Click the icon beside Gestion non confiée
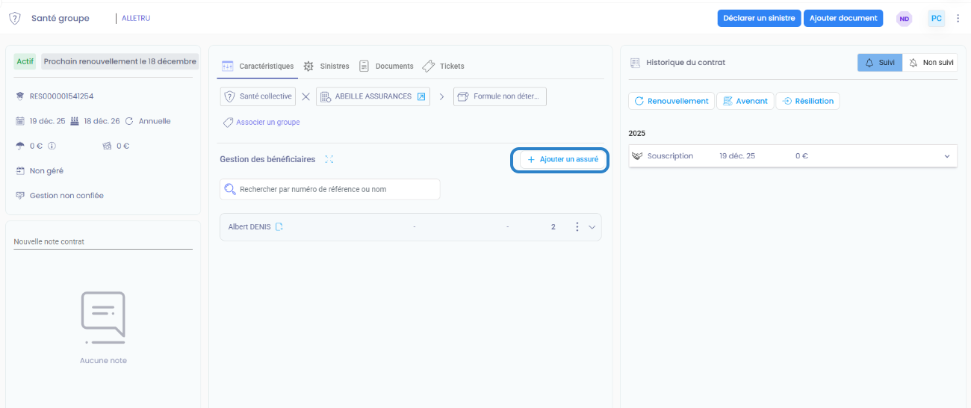 pyautogui.click(x=20, y=195)
